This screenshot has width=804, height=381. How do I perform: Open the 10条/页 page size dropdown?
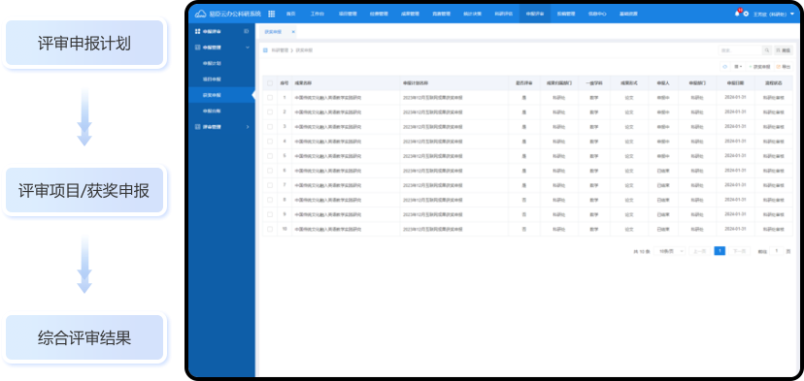click(x=670, y=251)
